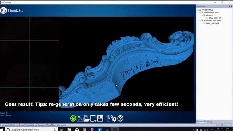Screen dimensions: 233x131
Task: Save with the floppy disk icon
Action: (100, 118)
